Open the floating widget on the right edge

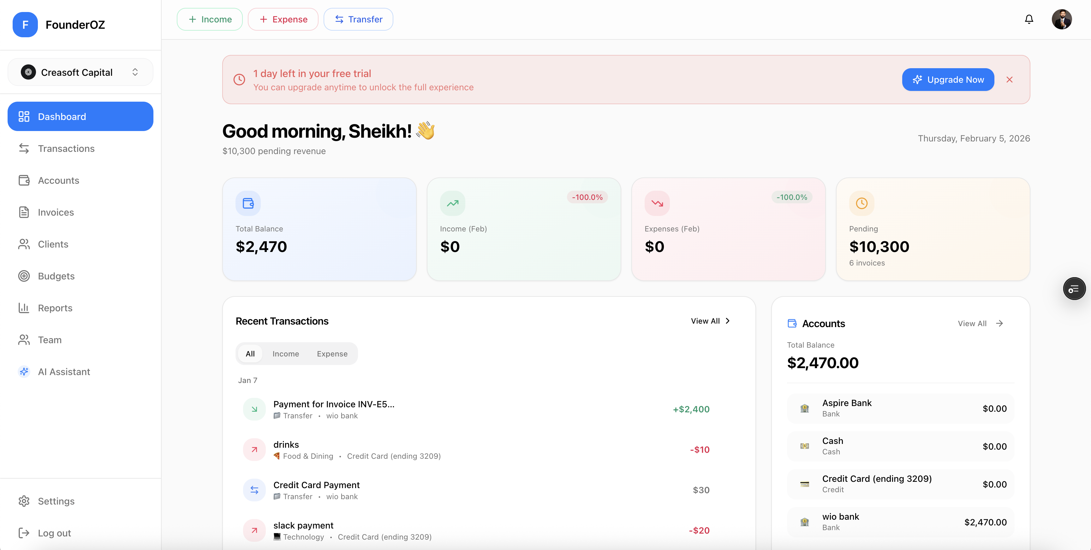point(1074,288)
